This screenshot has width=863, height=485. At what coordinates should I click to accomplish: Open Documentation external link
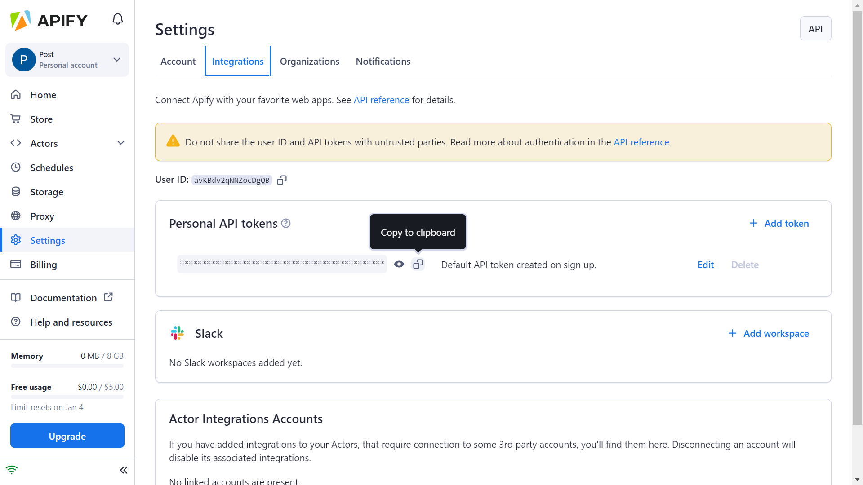pos(64,298)
